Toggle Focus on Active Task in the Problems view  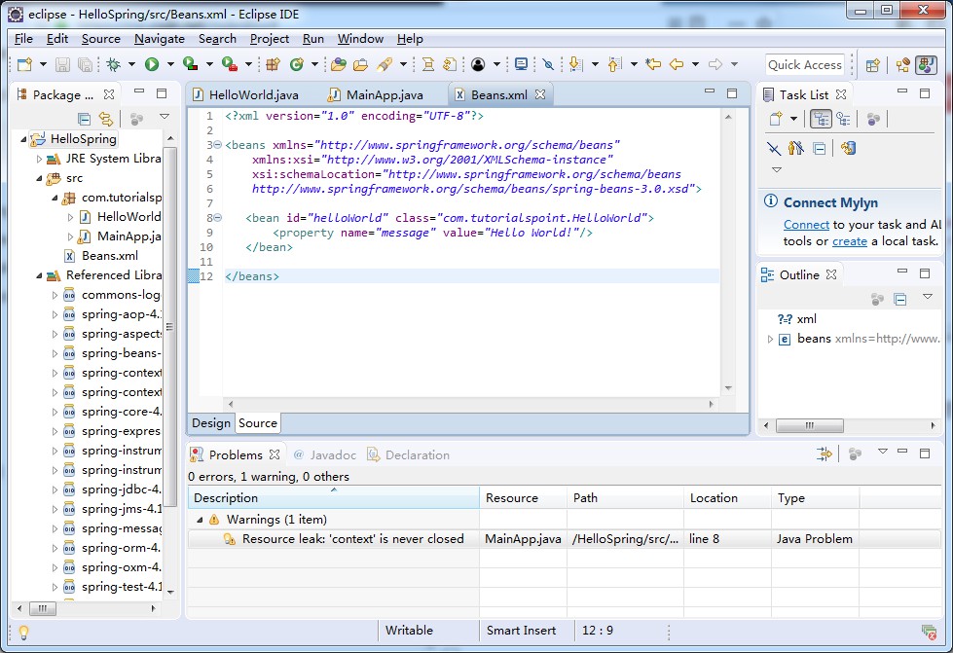[x=855, y=453]
